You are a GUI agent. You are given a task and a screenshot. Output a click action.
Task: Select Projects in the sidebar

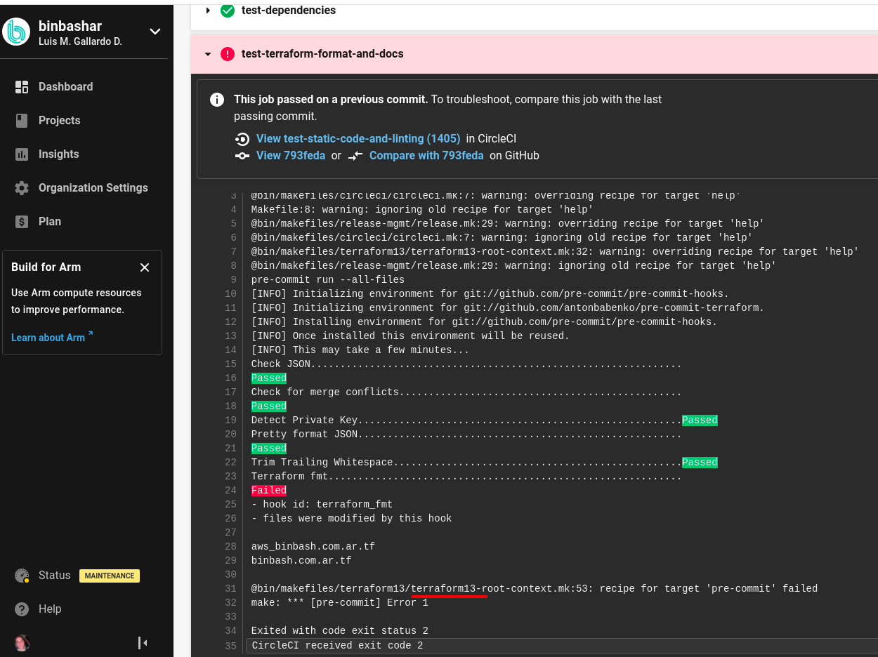59,120
